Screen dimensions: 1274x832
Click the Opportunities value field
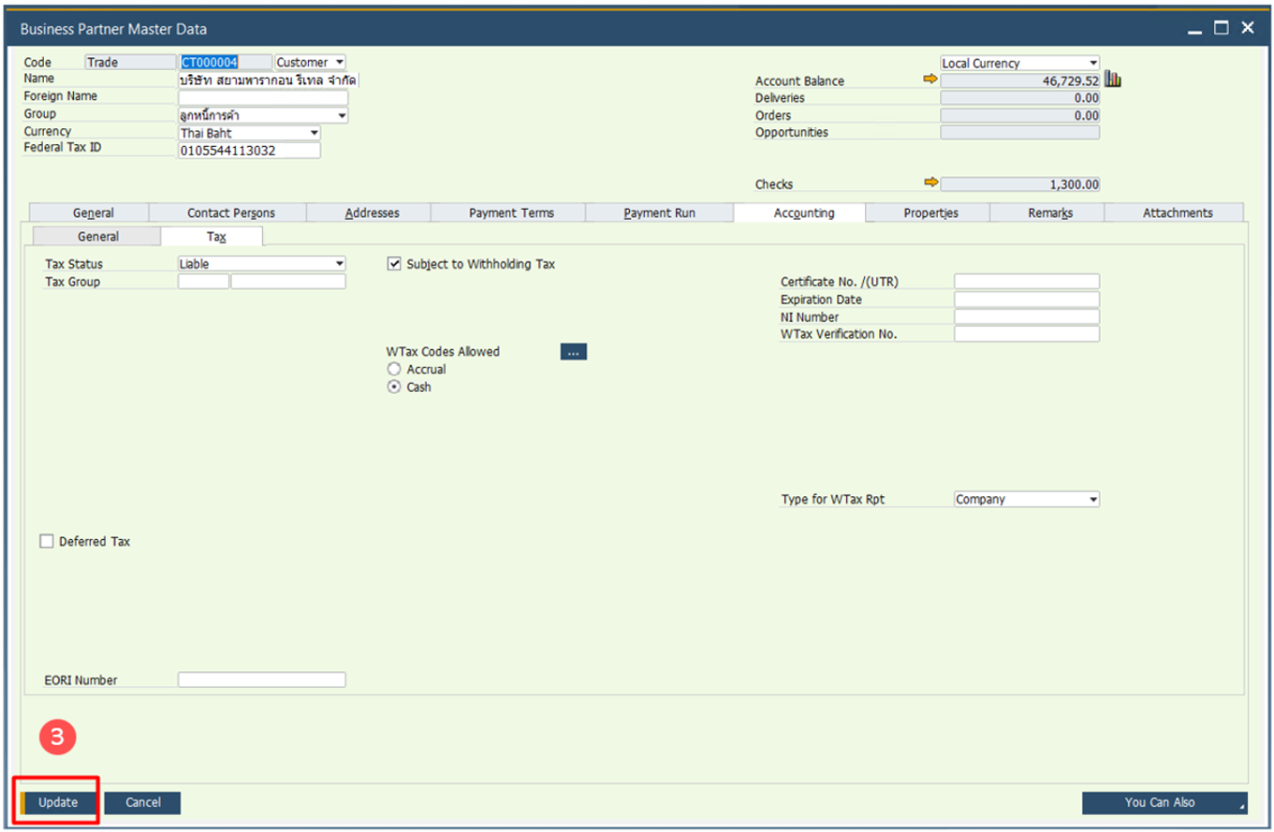click(1020, 132)
